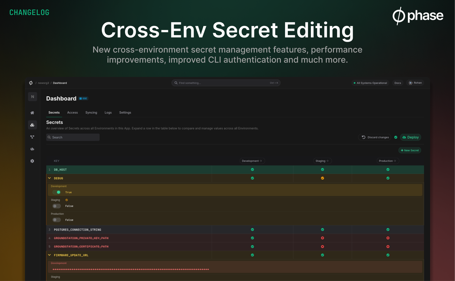Screen dimensions: 455x281
Task: Open the Logs tab
Action: pos(108,112)
